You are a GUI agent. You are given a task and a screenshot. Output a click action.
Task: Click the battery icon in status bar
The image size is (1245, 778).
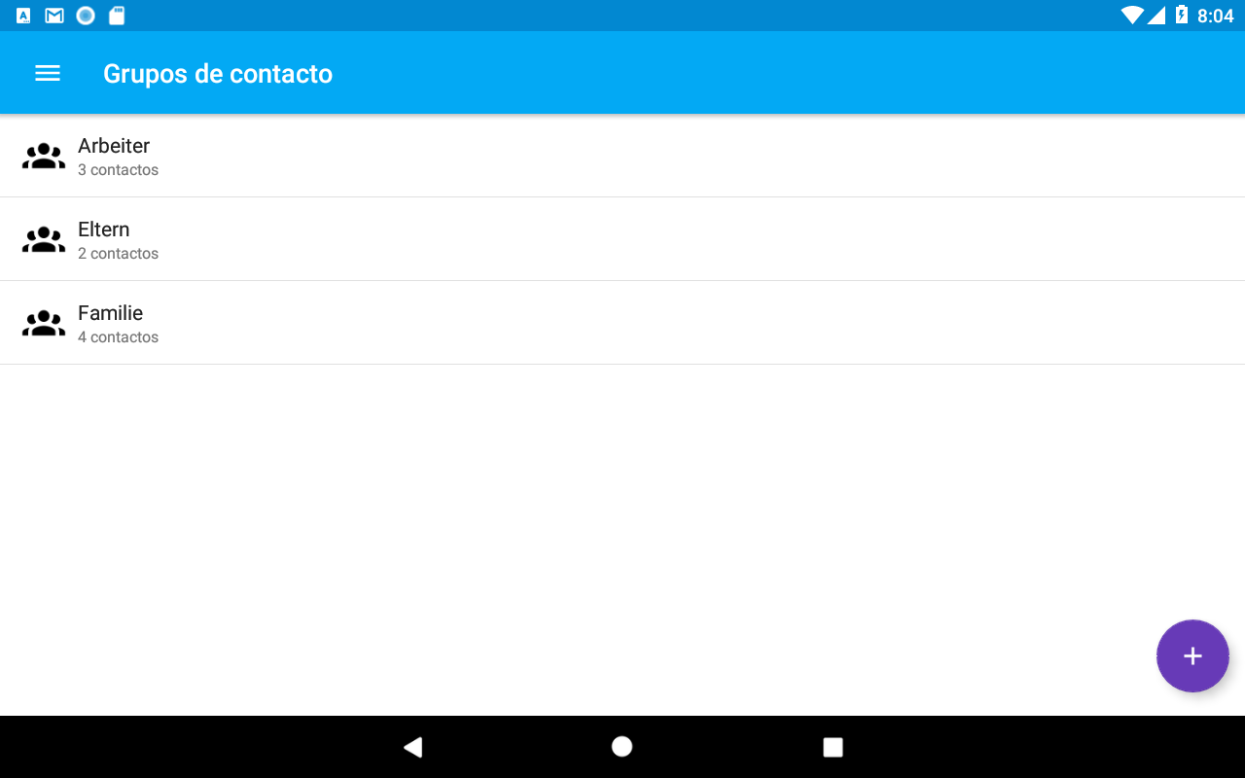point(1182,15)
